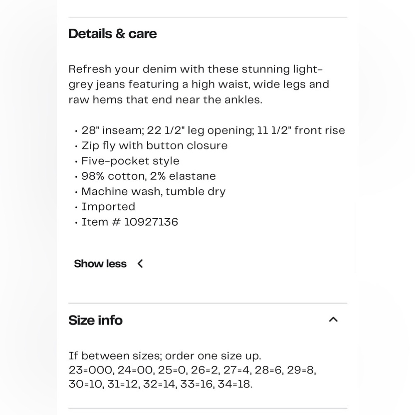Click the light-grey jeans description paragraph
This screenshot has width=415, height=415.
click(x=199, y=84)
